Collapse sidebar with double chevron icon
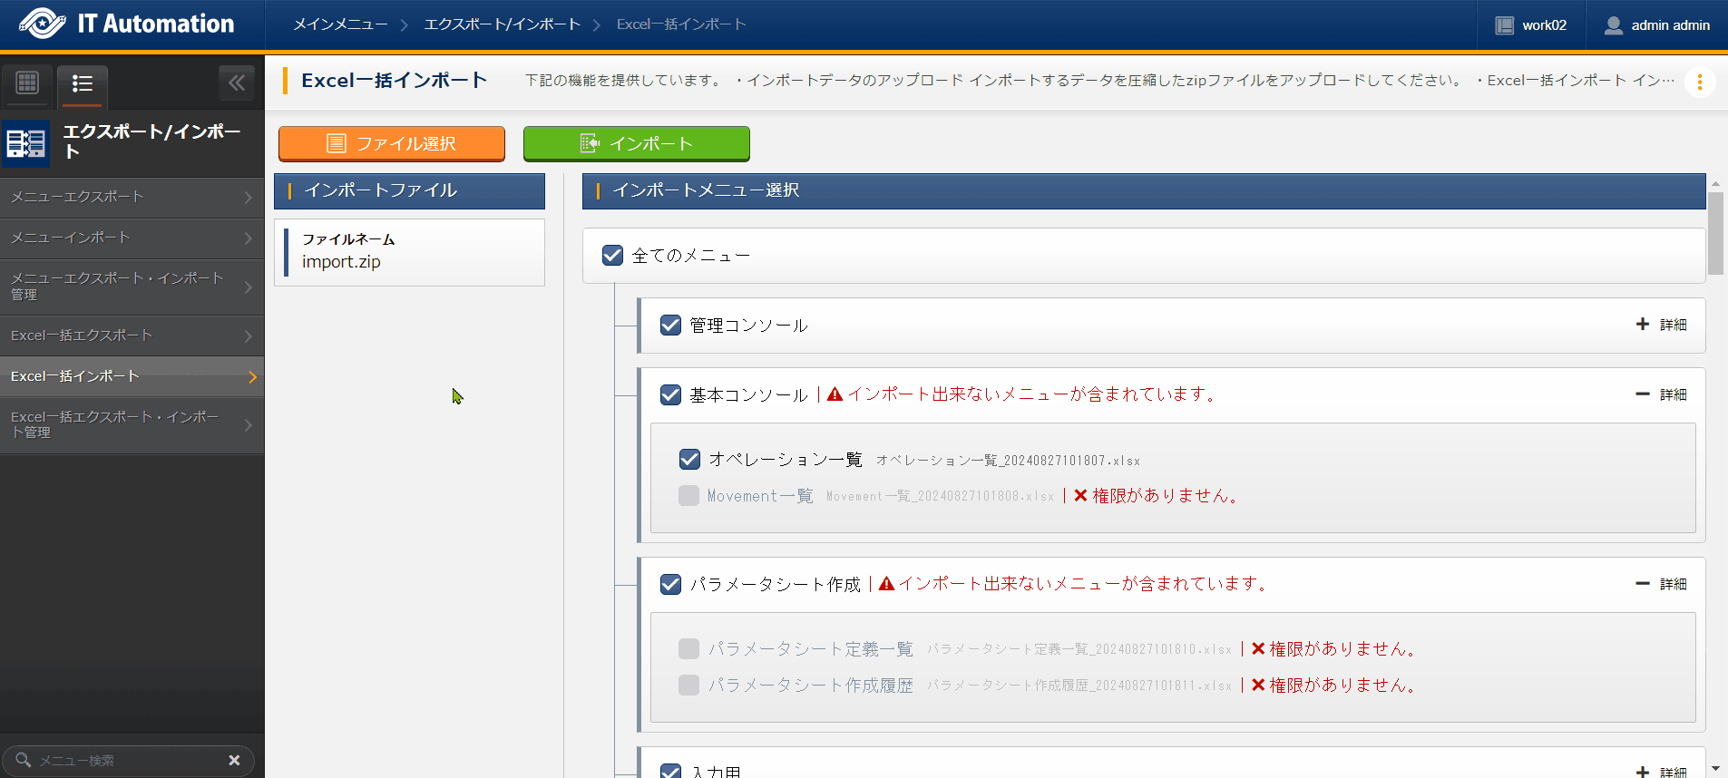The image size is (1728, 778). click(x=237, y=83)
